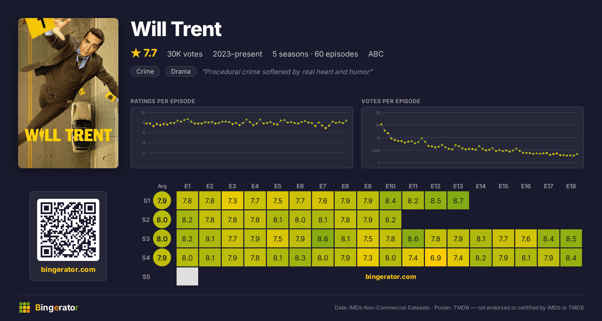Viewport: 602px width, 321px height.
Task: Open the bingerator.com link beside S5 row
Action: click(x=391, y=276)
